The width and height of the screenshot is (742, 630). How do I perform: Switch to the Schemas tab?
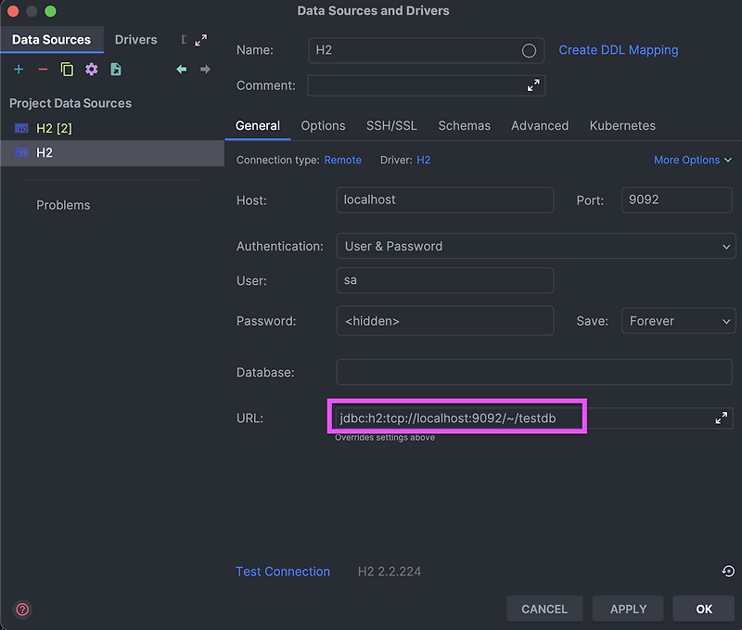pos(465,125)
